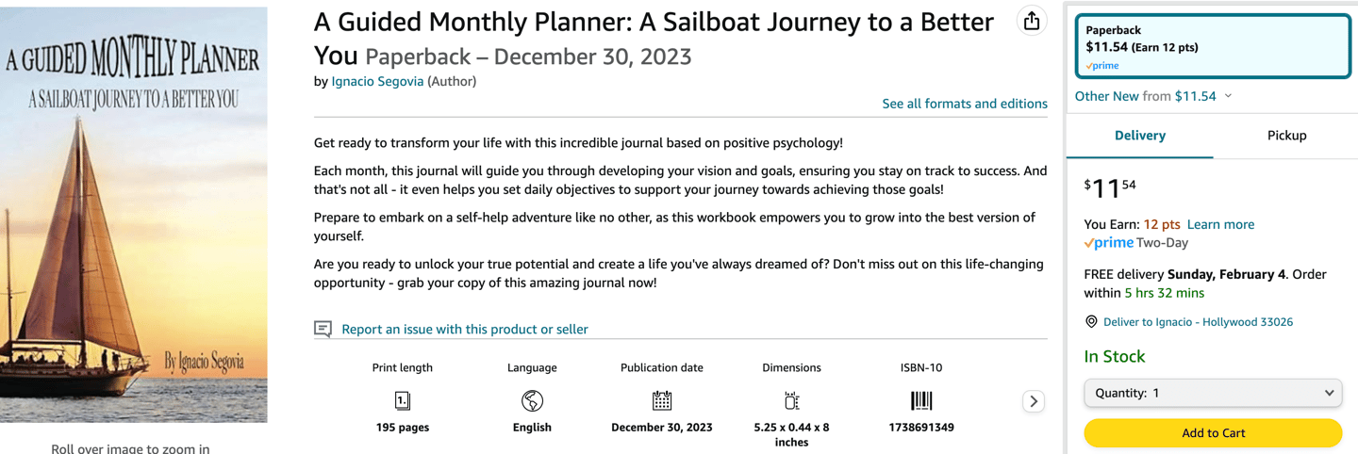
Task: Select the Delivery tab
Action: coord(1140,136)
